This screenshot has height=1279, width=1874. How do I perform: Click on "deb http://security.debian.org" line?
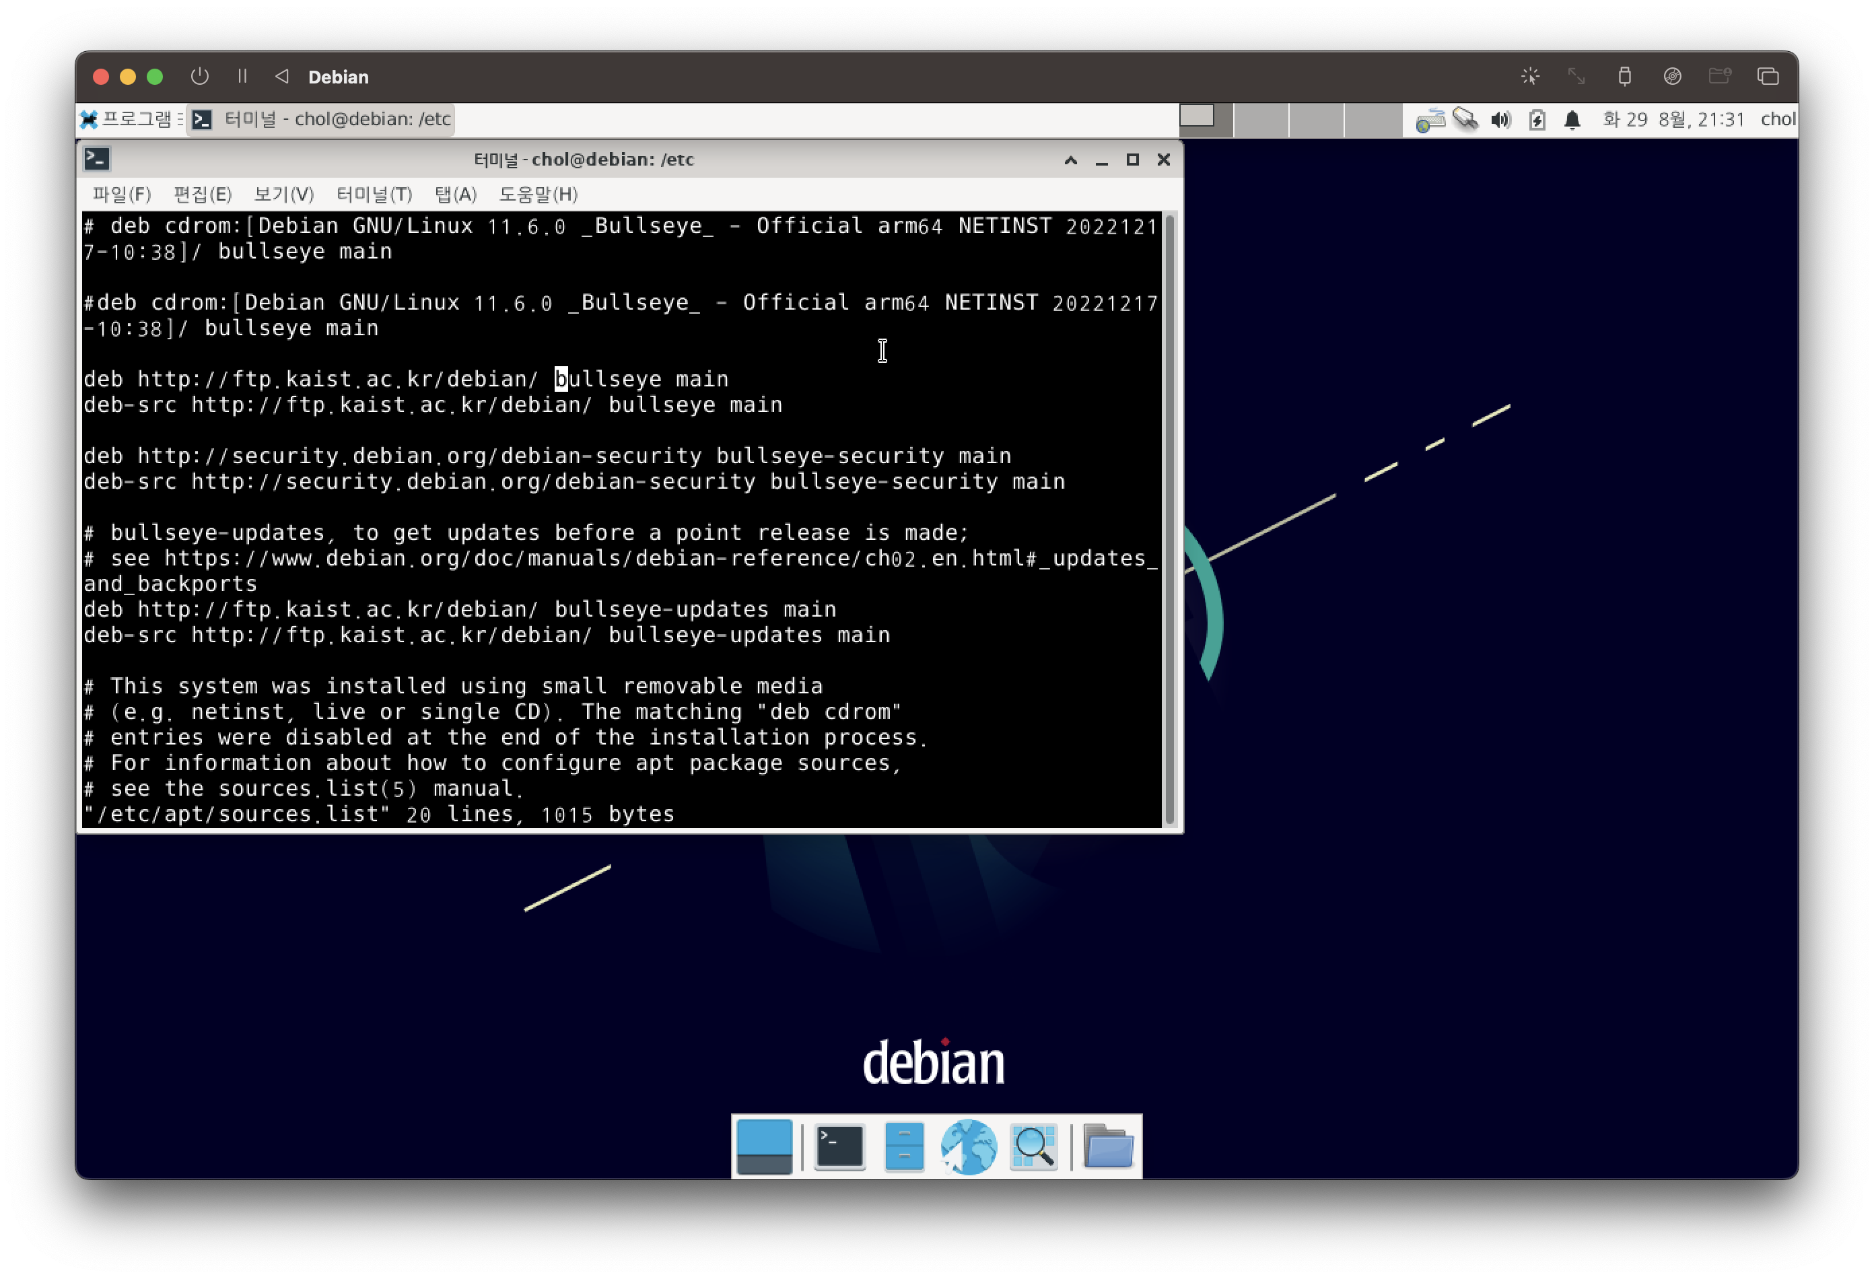(547, 456)
